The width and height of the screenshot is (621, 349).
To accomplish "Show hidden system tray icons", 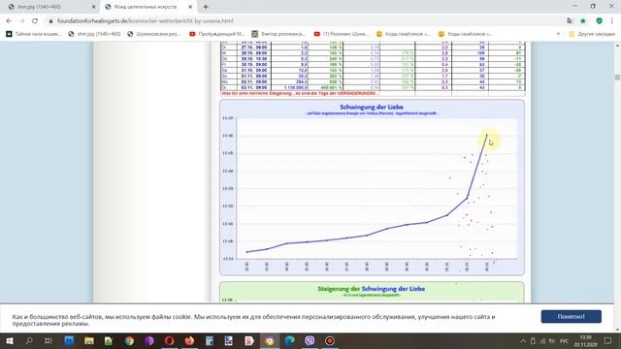I will pyautogui.click(x=523, y=341).
